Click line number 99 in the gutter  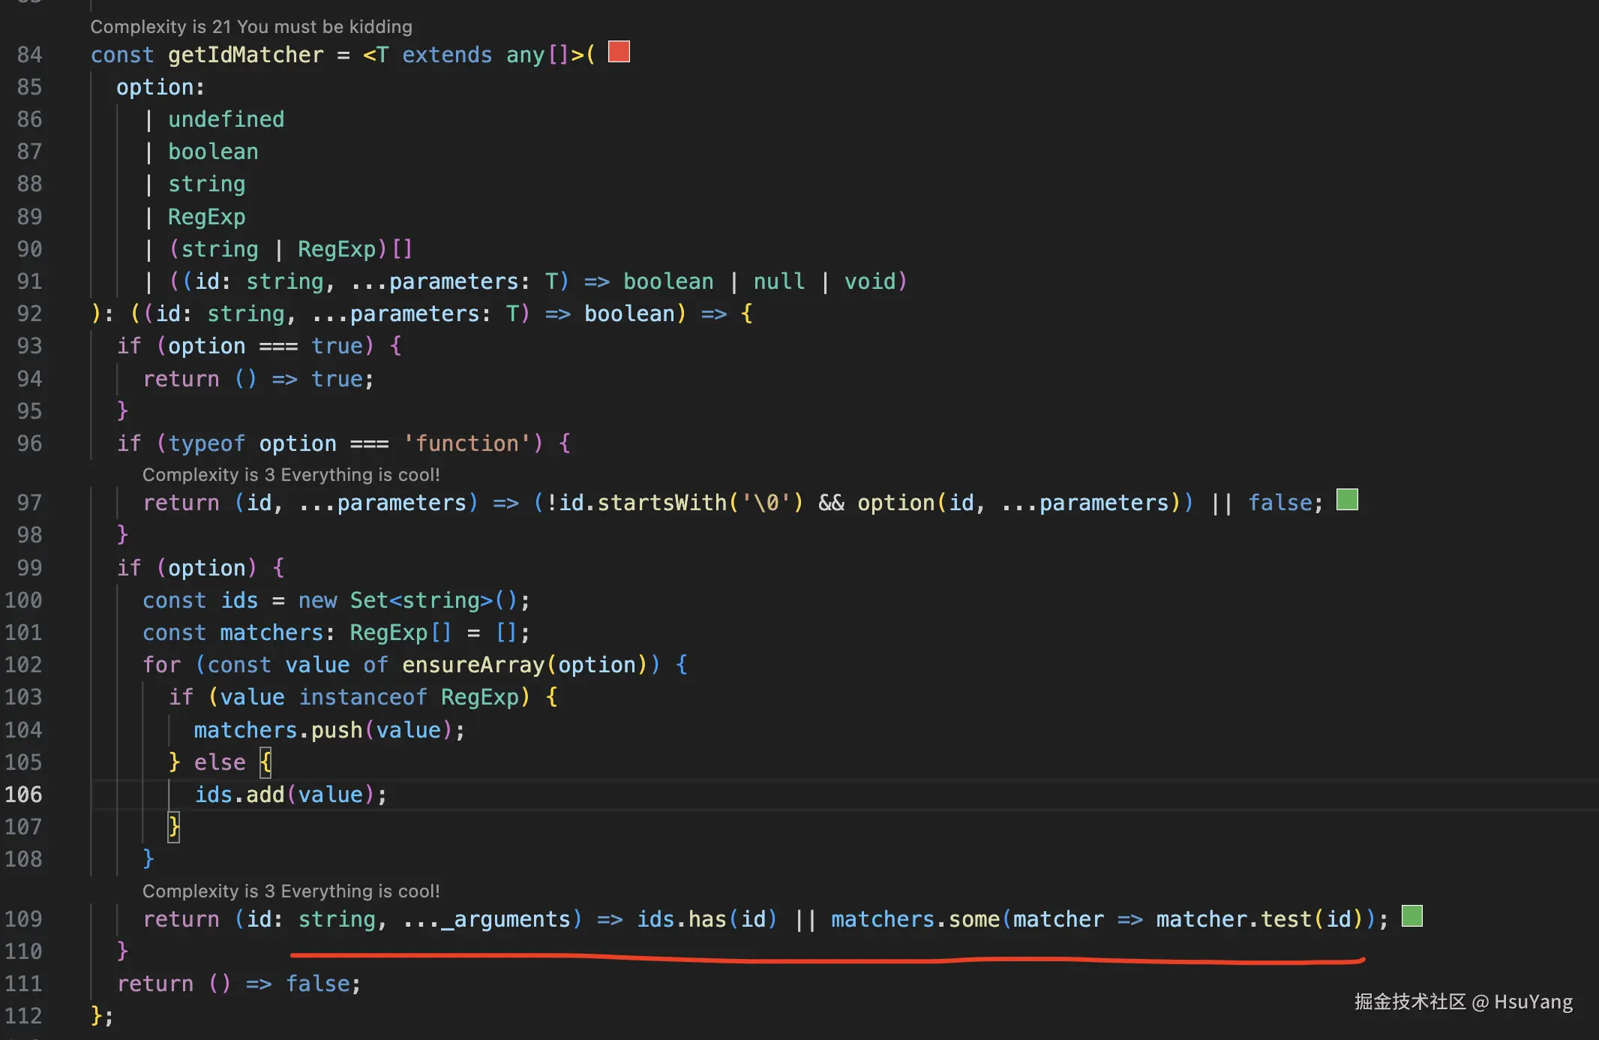point(29,568)
